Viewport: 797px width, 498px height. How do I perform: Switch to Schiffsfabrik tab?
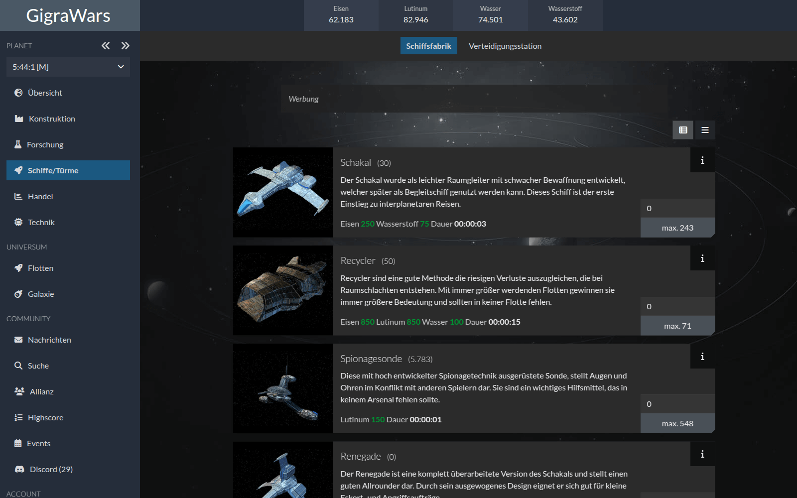428,46
